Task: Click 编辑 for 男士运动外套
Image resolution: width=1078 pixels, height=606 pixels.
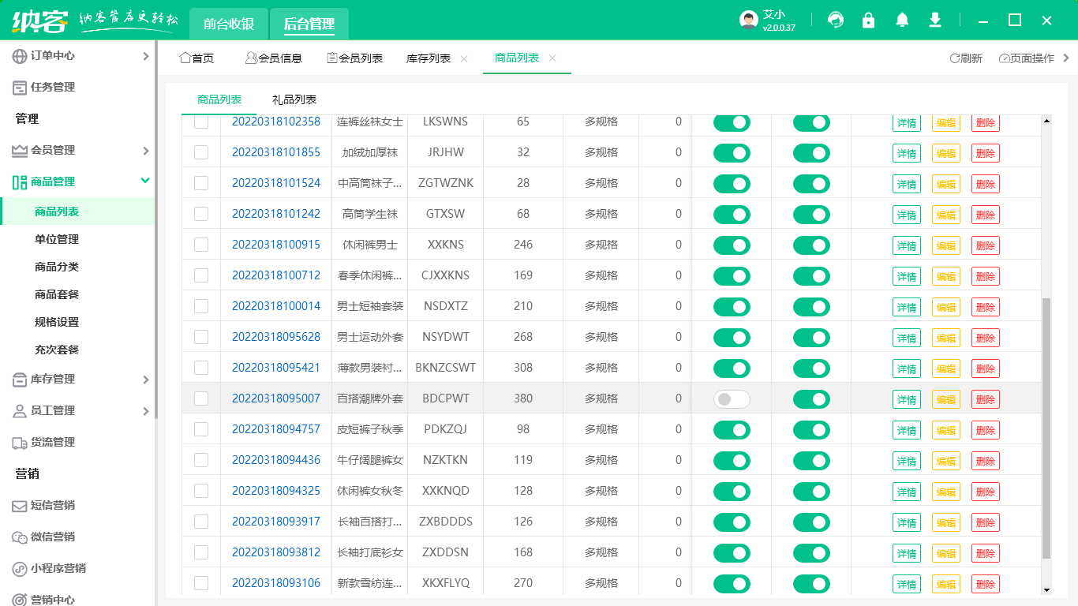Action: (x=945, y=337)
